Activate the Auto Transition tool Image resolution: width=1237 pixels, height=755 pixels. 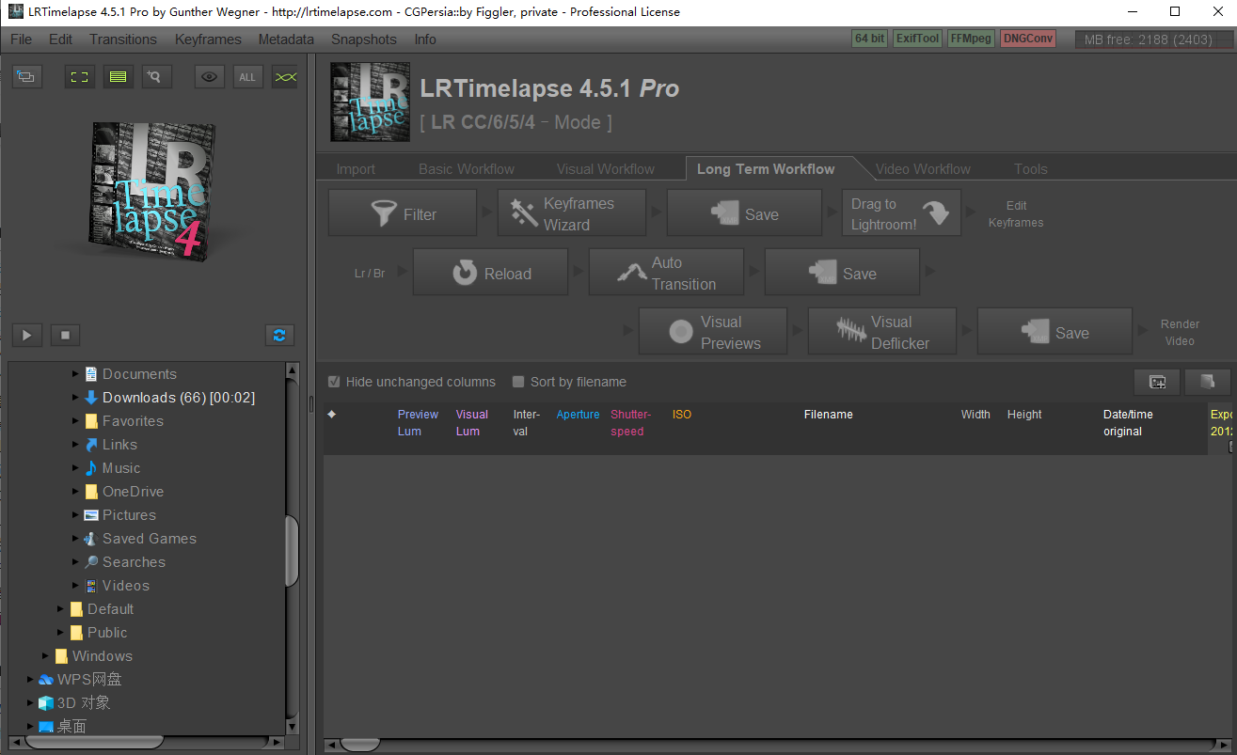click(666, 272)
